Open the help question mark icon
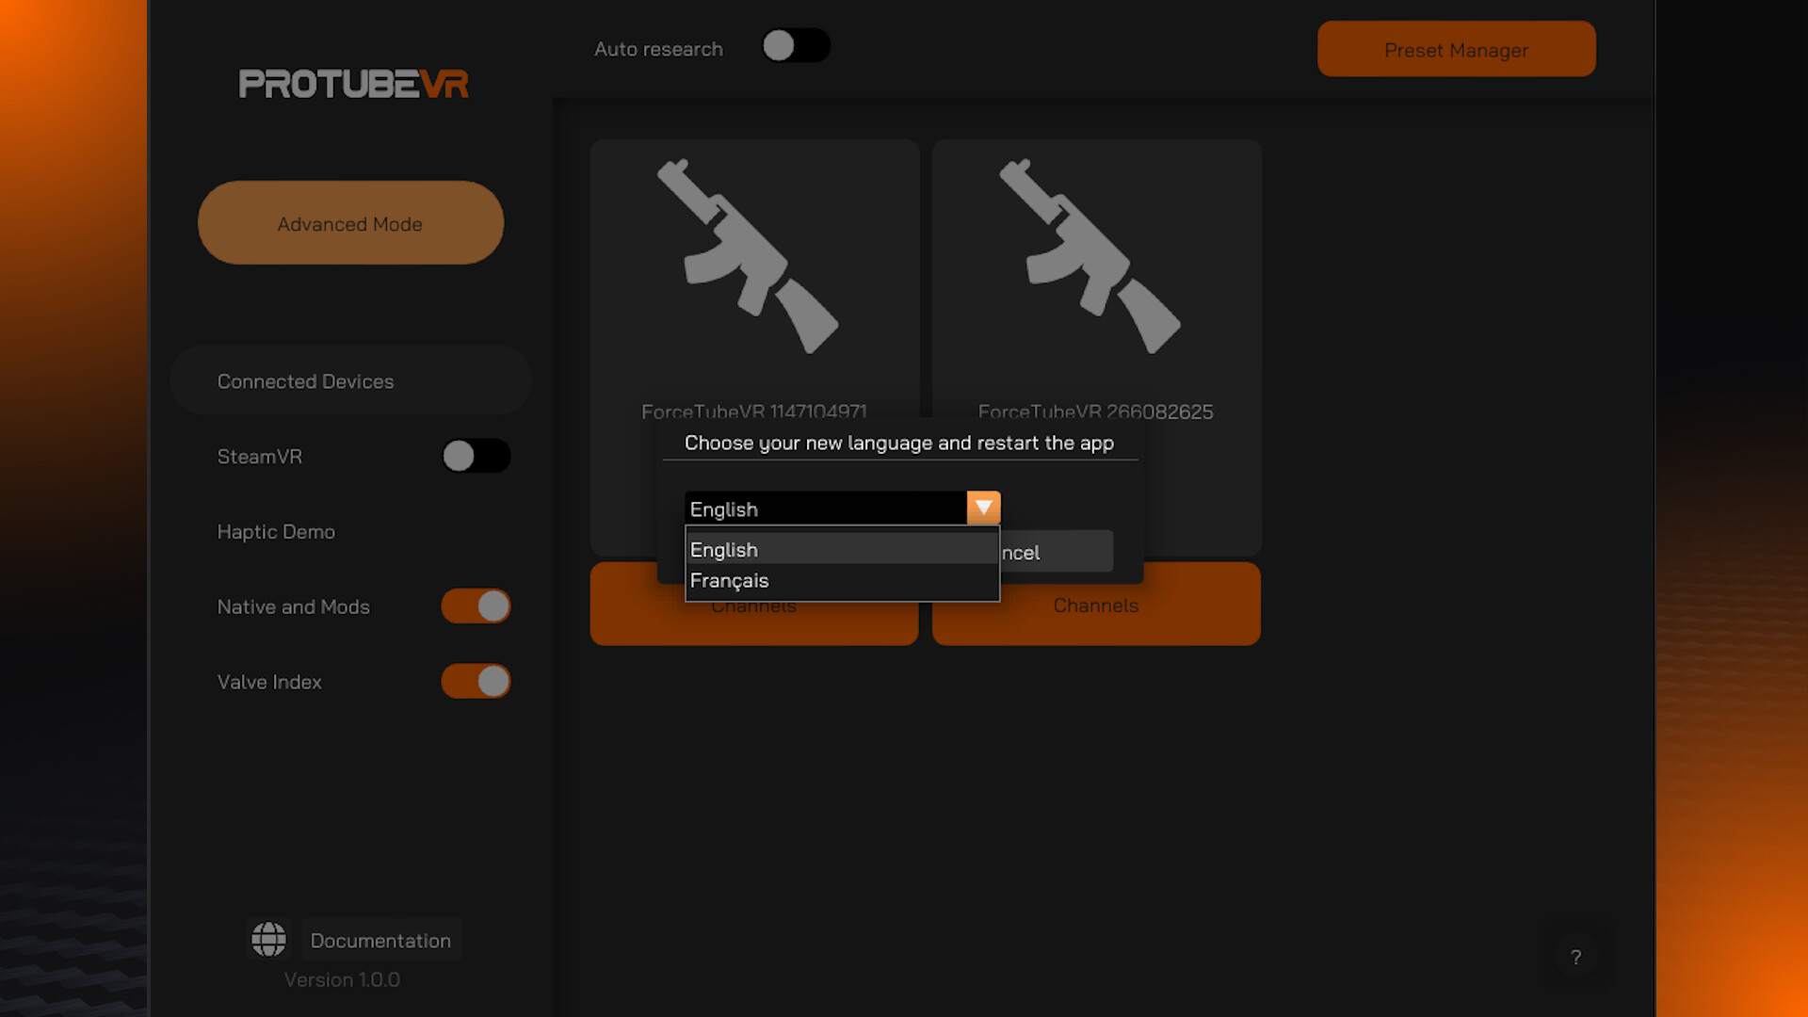This screenshot has width=1808, height=1017. [x=1576, y=957]
